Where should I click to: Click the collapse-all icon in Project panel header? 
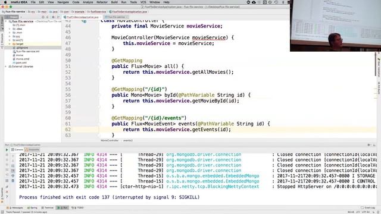(x=48, y=17)
